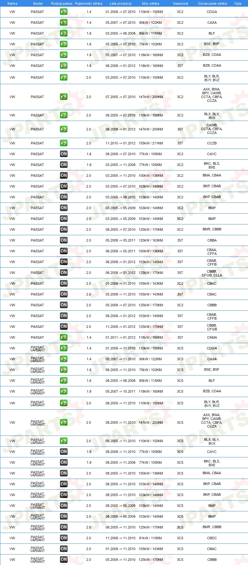The width and height of the screenshot is (248, 565).
Task: Click the diesel ON icon in the CBAC 357 row
Action: point(64,294)
